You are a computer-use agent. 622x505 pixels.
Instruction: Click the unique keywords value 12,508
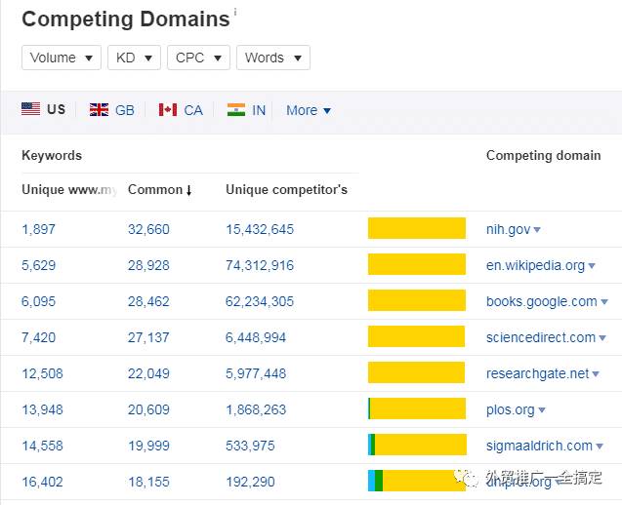coord(42,373)
